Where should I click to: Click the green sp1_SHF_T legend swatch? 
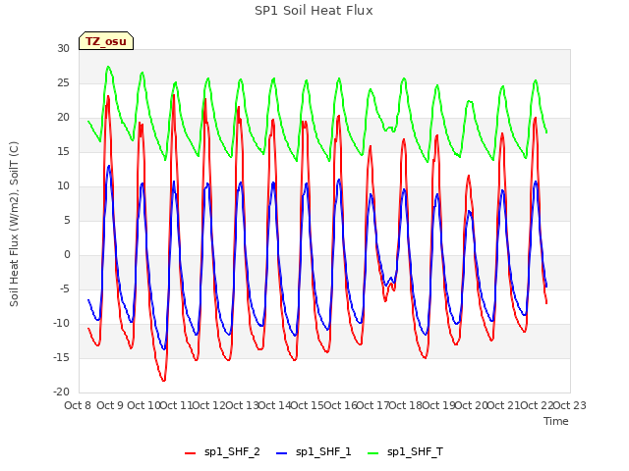tap(373, 453)
